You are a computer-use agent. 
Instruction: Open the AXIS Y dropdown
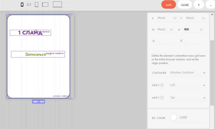(187, 98)
